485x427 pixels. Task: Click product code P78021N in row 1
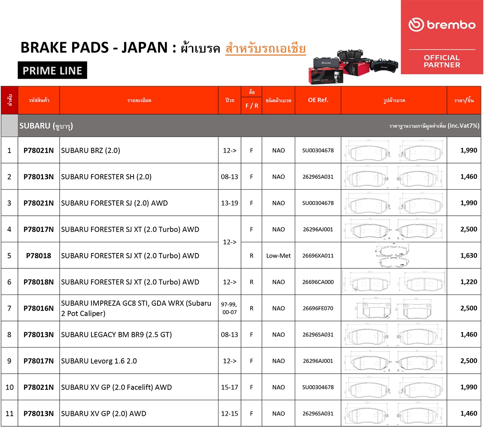tap(38, 150)
